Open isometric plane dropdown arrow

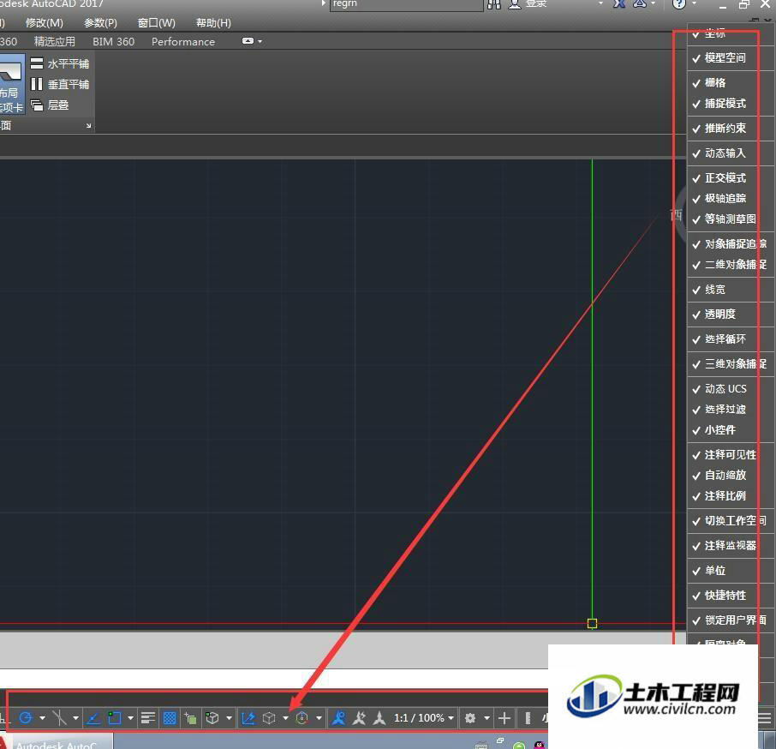coord(75,718)
